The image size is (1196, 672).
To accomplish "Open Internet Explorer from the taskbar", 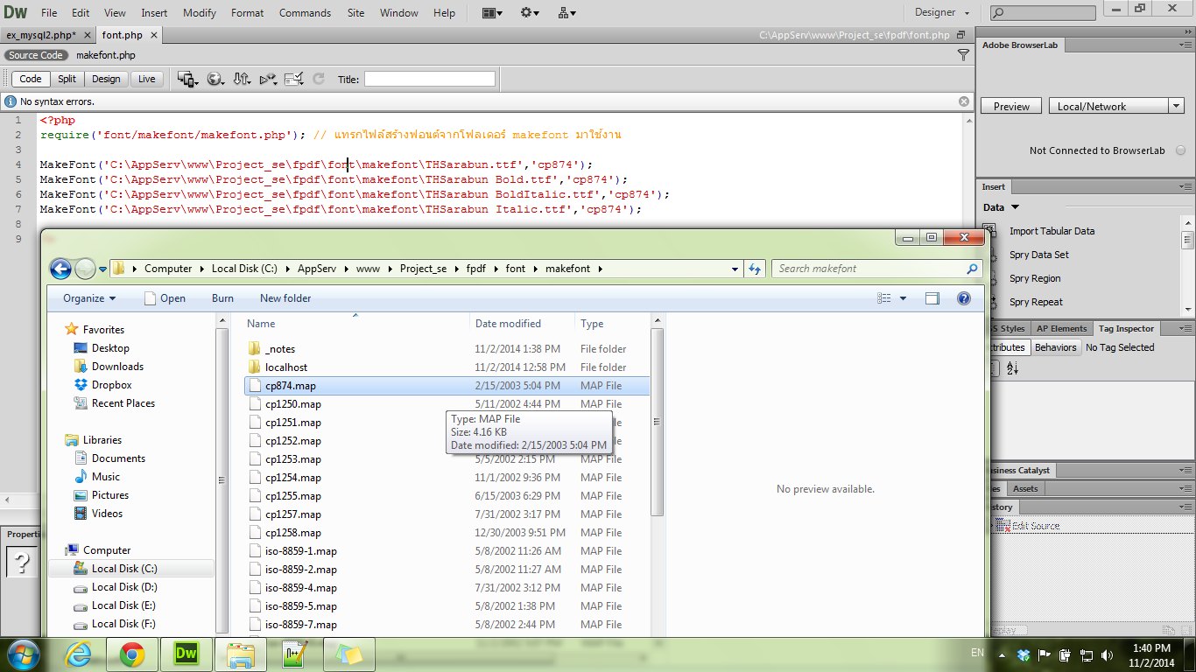I will point(78,654).
